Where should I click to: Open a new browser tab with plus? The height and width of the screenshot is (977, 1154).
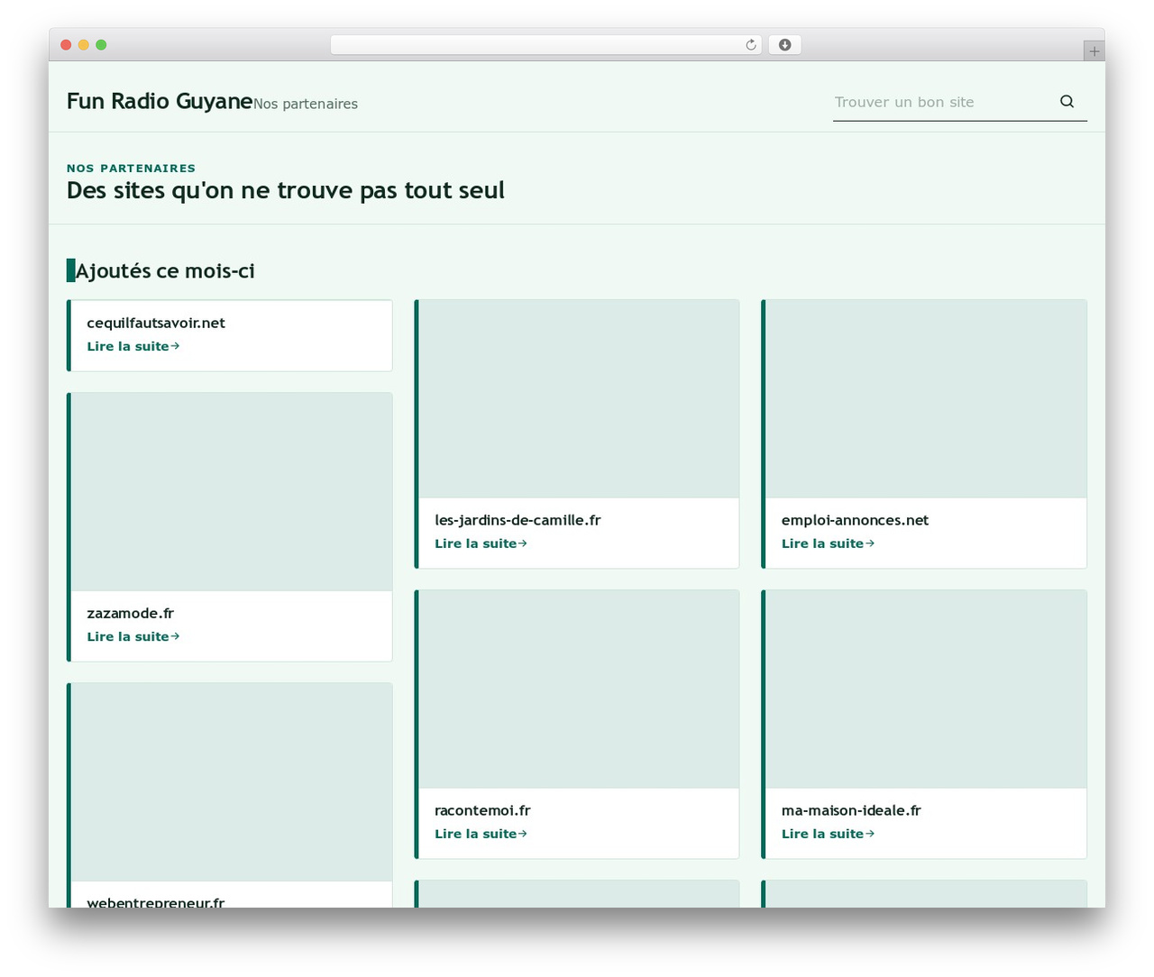pyautogui.click(x=1094, y=51)
